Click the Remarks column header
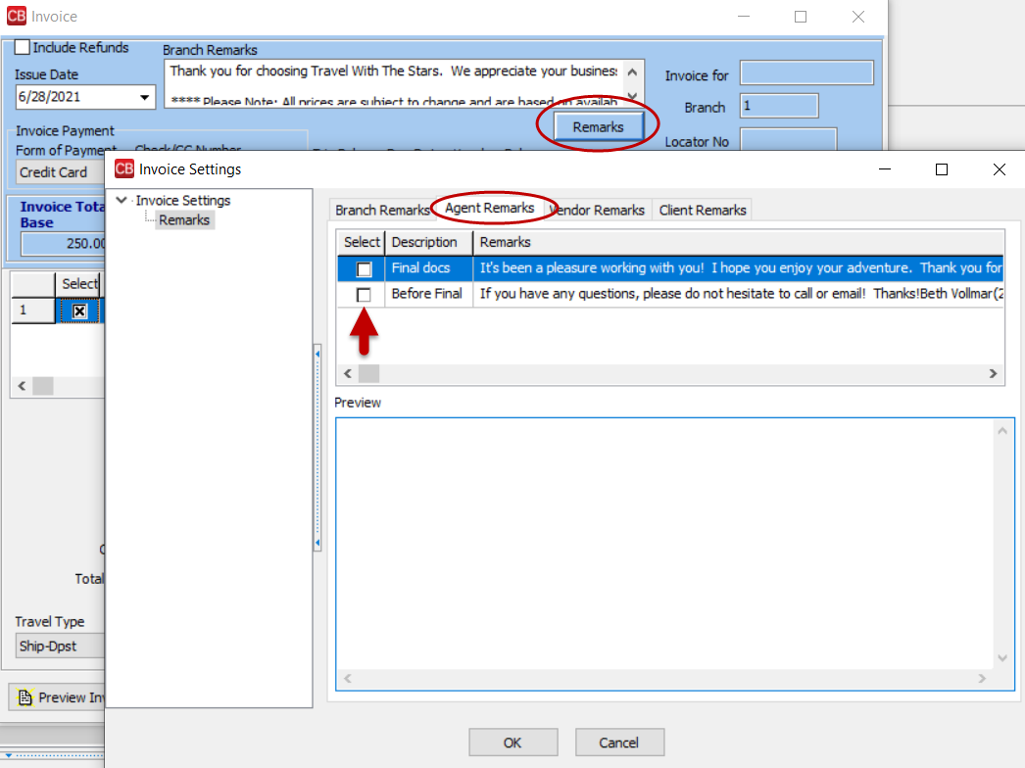 (x=738, y=243)
